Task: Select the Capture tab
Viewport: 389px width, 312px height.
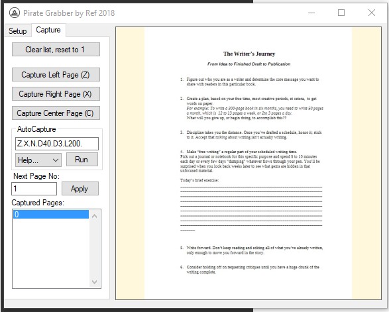Action: pyautogui.click(x=48, y=30)
